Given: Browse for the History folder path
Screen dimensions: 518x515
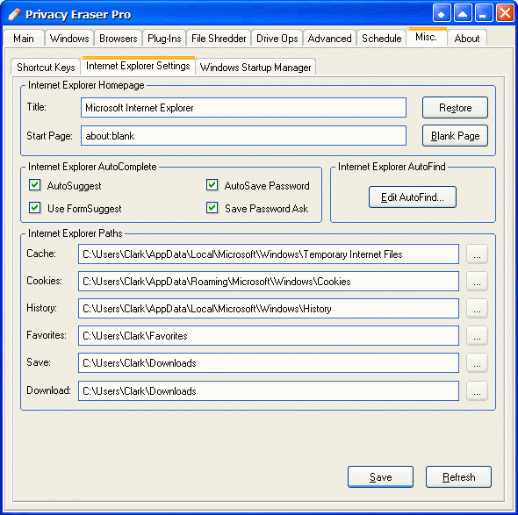Looking at the screenshot, I should click(477, 308).
